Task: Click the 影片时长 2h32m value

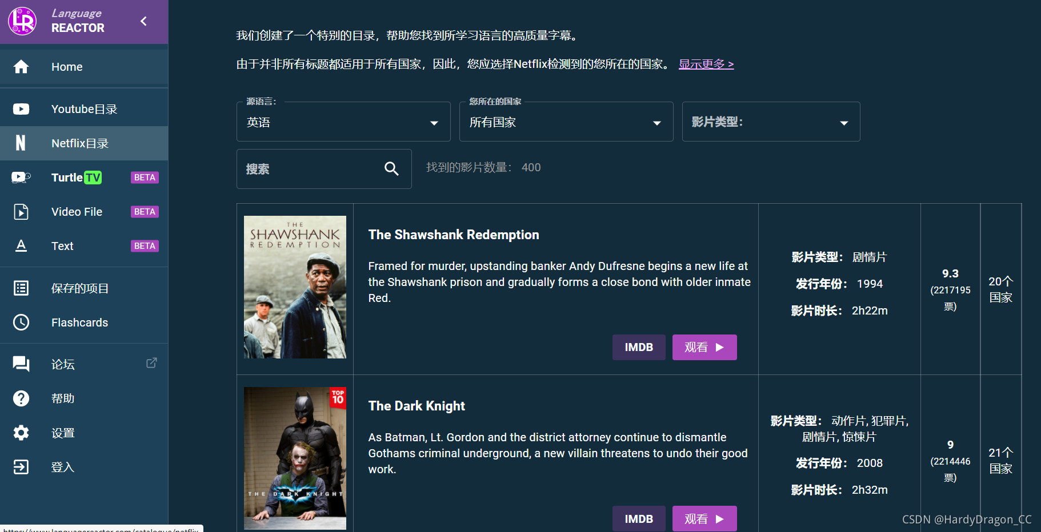Action: click(870, 490)
